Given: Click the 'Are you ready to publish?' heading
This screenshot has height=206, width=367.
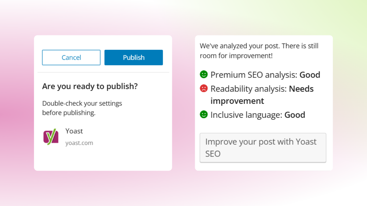Looking at the screenshot, I should click(x=90, y=86).
